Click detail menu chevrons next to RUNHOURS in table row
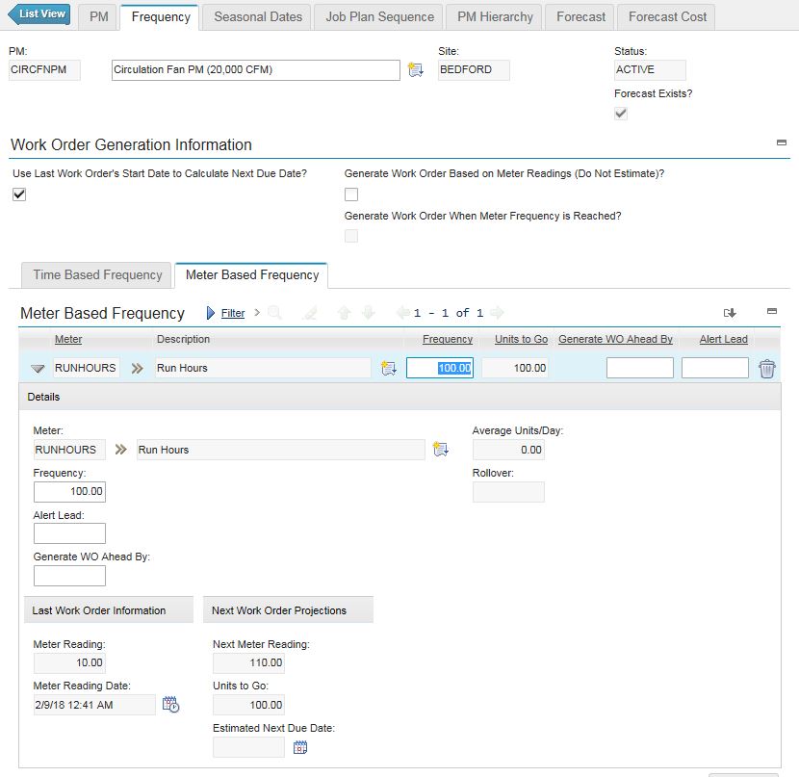The image size is (799, 777). click(x=138, y=368)
